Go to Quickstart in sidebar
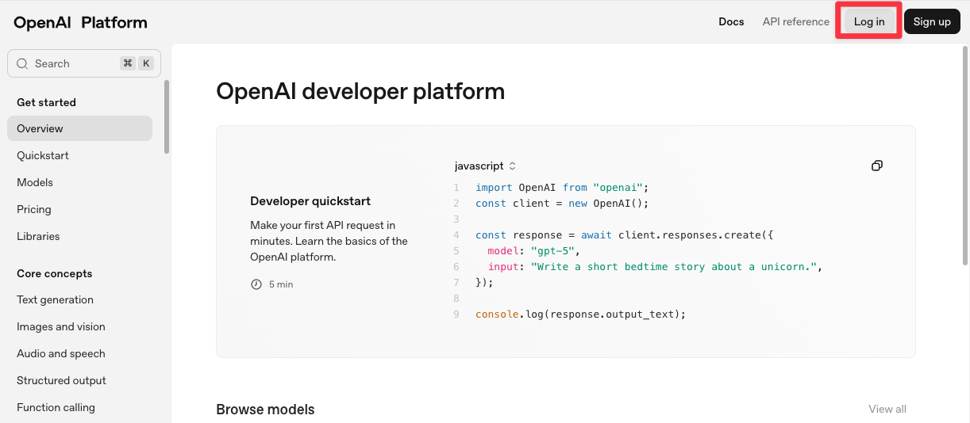 (43, 155)
